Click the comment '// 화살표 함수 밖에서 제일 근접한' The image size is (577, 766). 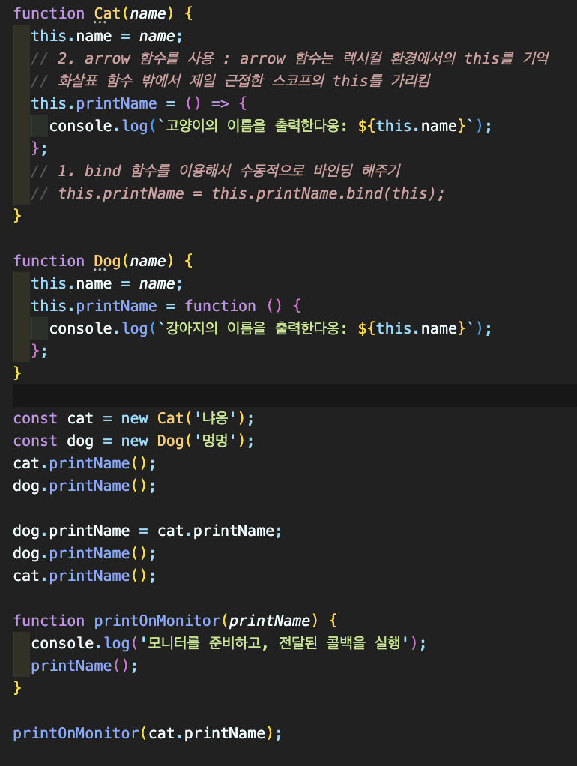tap(231, 81)
